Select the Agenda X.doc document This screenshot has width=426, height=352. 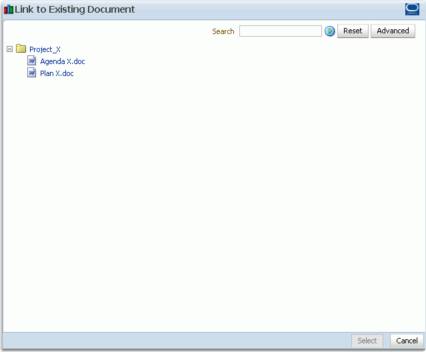click(x=63, y=61)
